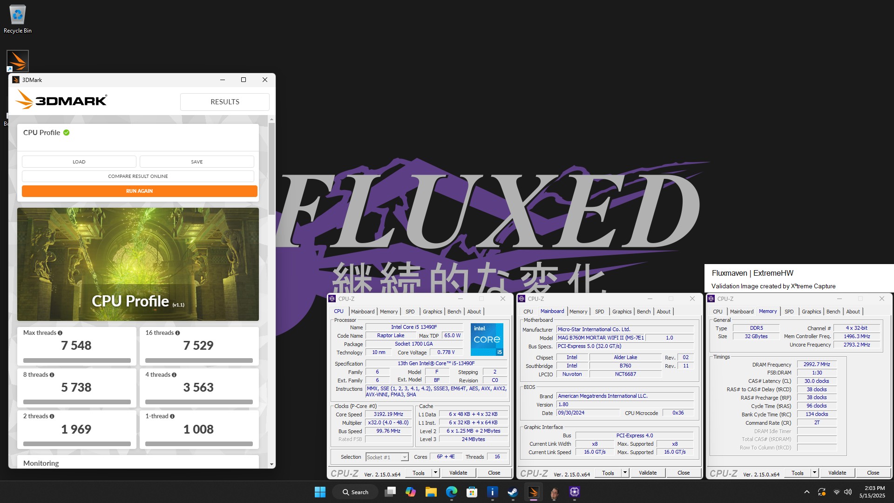894x503 pixels.
Task: Click the Intel Core i5 logo badge
Action: (x=487, y=340)
